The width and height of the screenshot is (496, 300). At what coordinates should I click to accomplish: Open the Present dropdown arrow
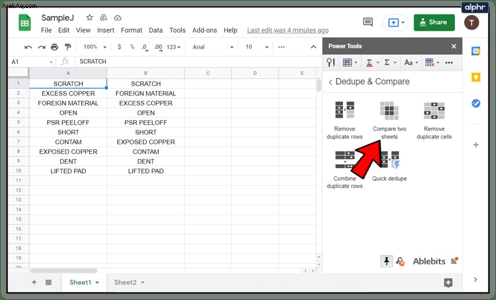[x=403, y=23]
